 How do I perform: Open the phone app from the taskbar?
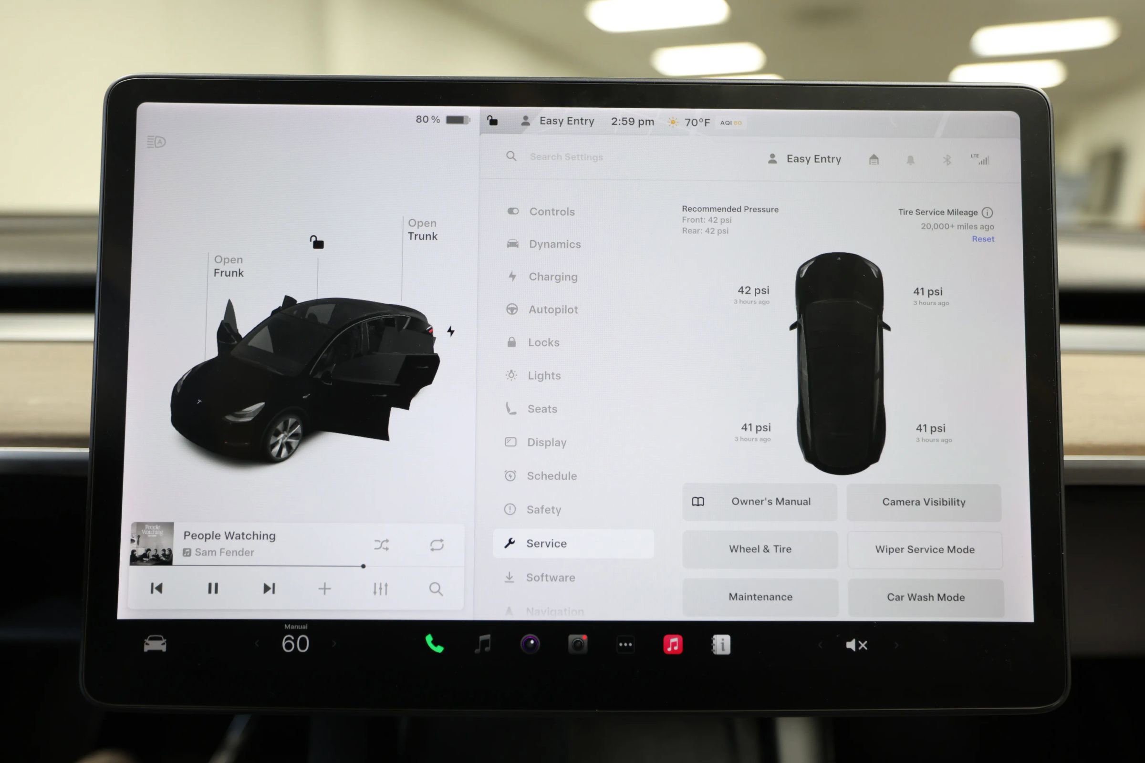433,645
